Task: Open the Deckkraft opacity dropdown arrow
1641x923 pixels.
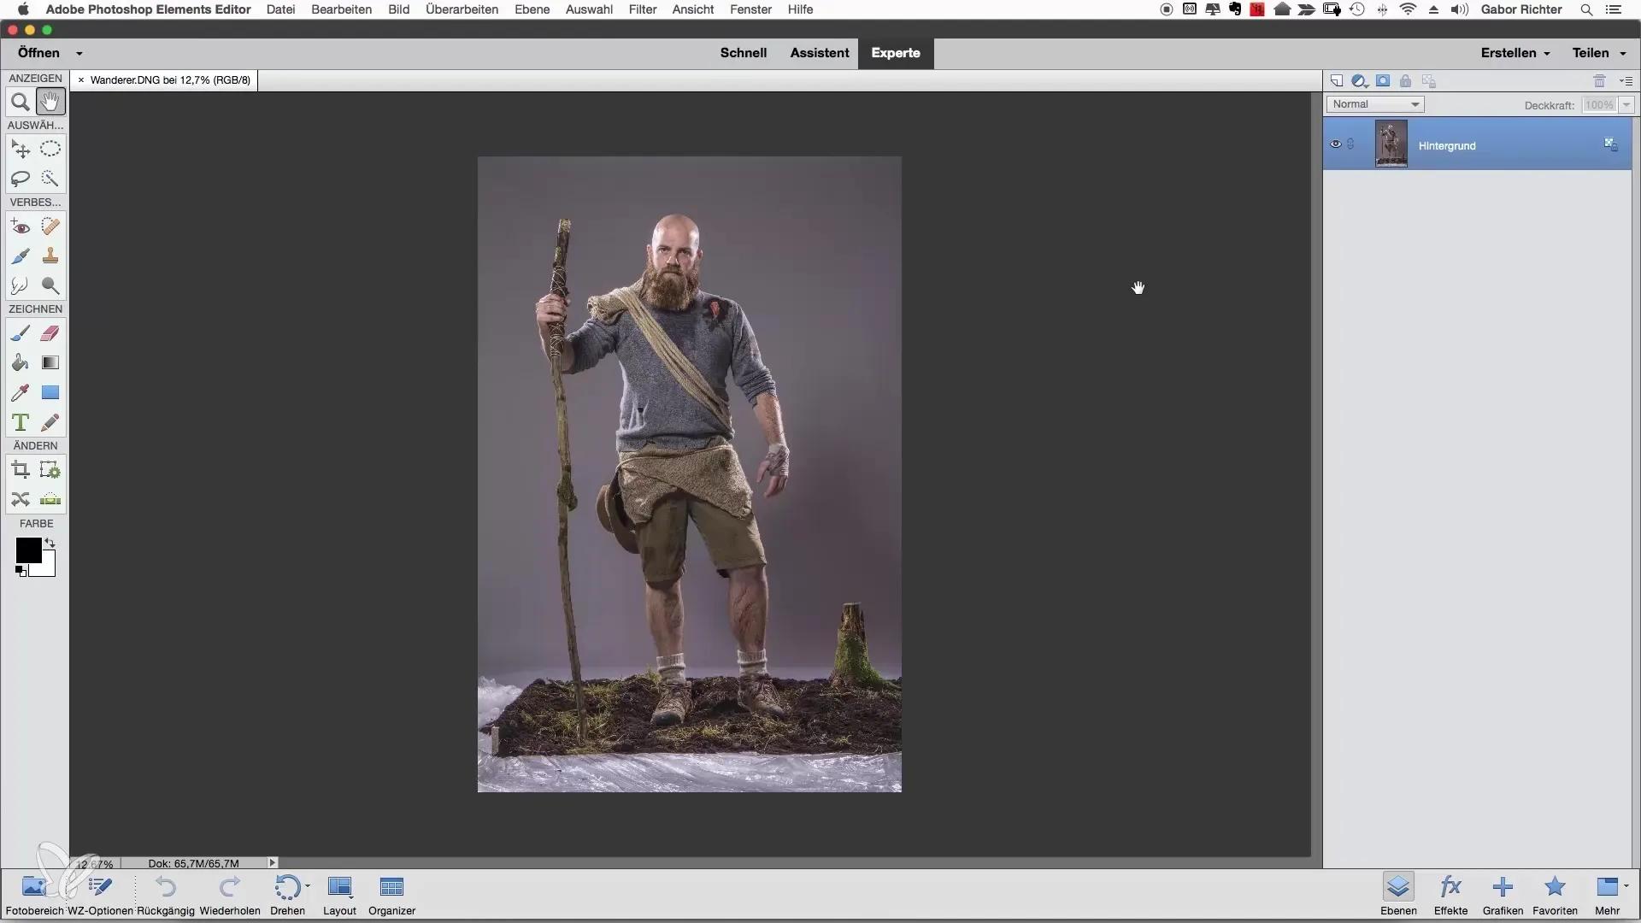Action: tap(1626, 105)
